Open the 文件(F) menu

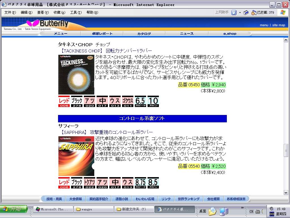10,12
